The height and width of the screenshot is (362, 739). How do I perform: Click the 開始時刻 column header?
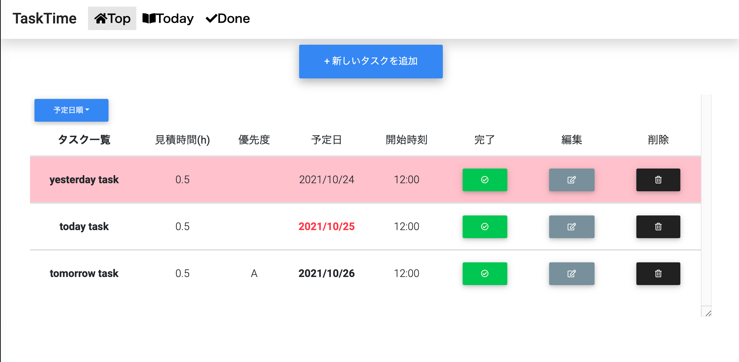click(407, 140)
